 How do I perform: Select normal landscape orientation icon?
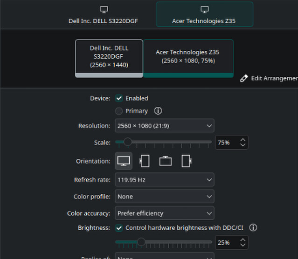(124, 161)
